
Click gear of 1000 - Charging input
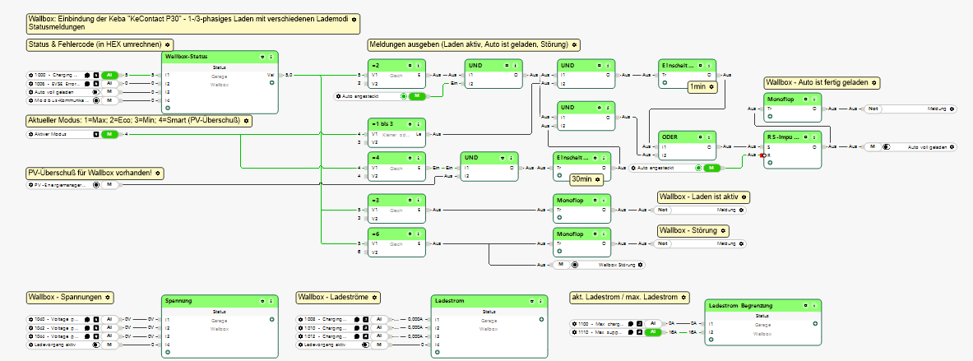pyautogui.click(x=31, y=75)
